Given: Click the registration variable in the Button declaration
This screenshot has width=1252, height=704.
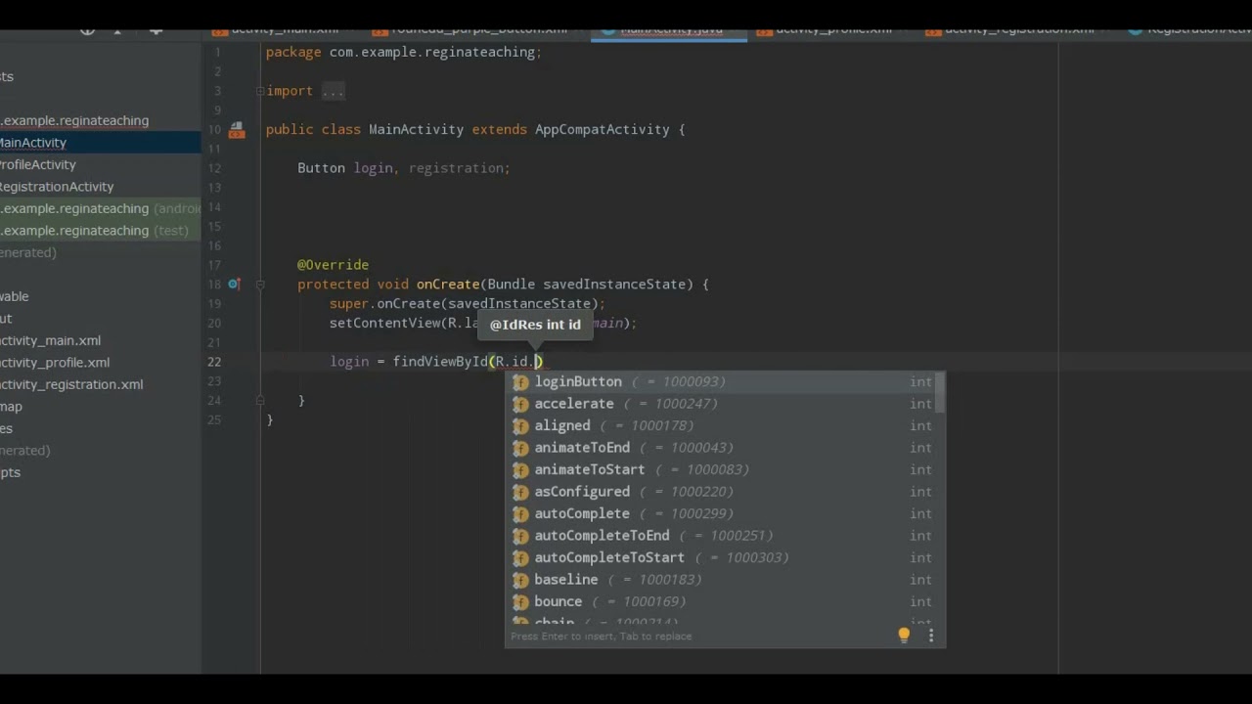Looking at the screenshot, I should [456, 168].
